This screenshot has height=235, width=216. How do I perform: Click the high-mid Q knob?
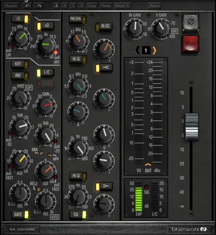(x=78, y=112)
